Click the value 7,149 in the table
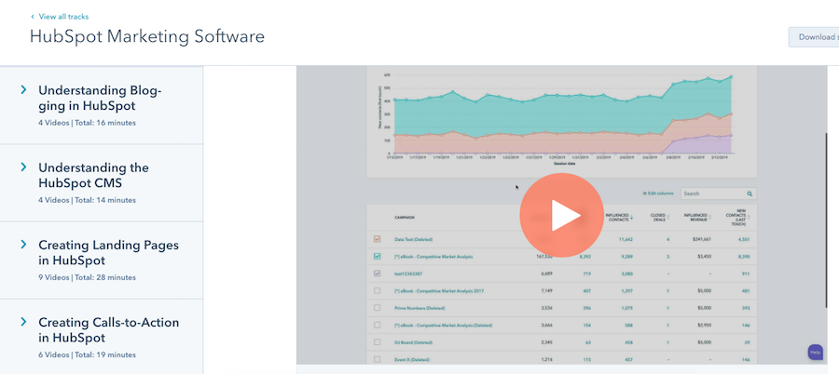The height and width of the screenshot is (374, 839). click(548, 290)
